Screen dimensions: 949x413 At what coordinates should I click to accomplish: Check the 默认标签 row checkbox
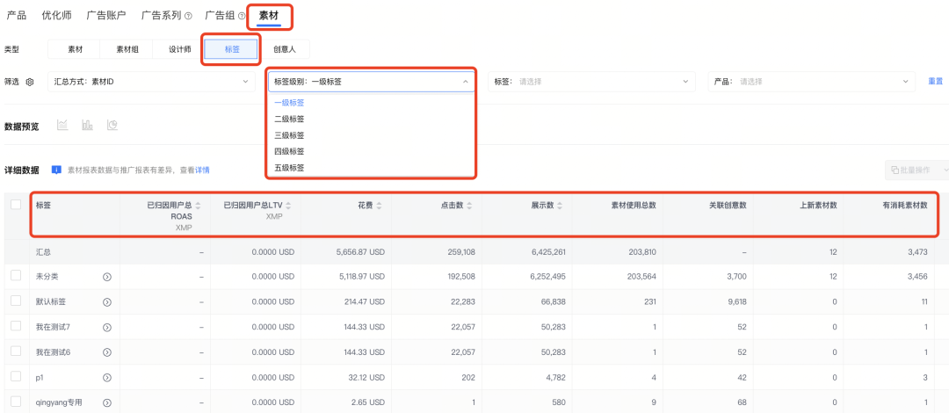17,301
